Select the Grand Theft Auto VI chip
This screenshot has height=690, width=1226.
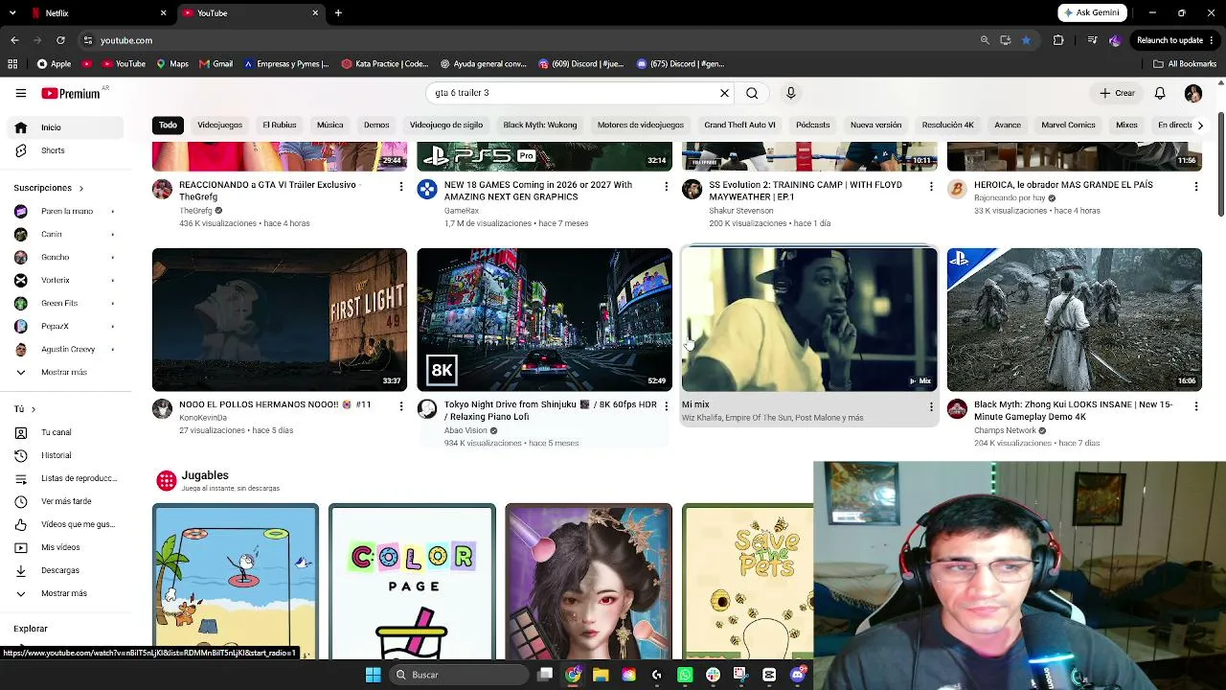coord(739,126)
